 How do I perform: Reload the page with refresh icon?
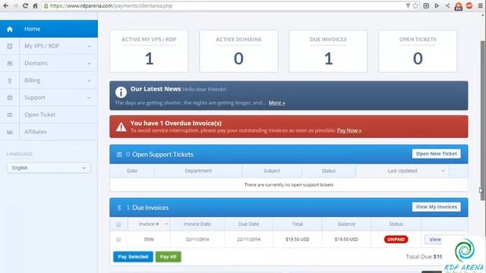pyautogui.click(x=25, y=5)
